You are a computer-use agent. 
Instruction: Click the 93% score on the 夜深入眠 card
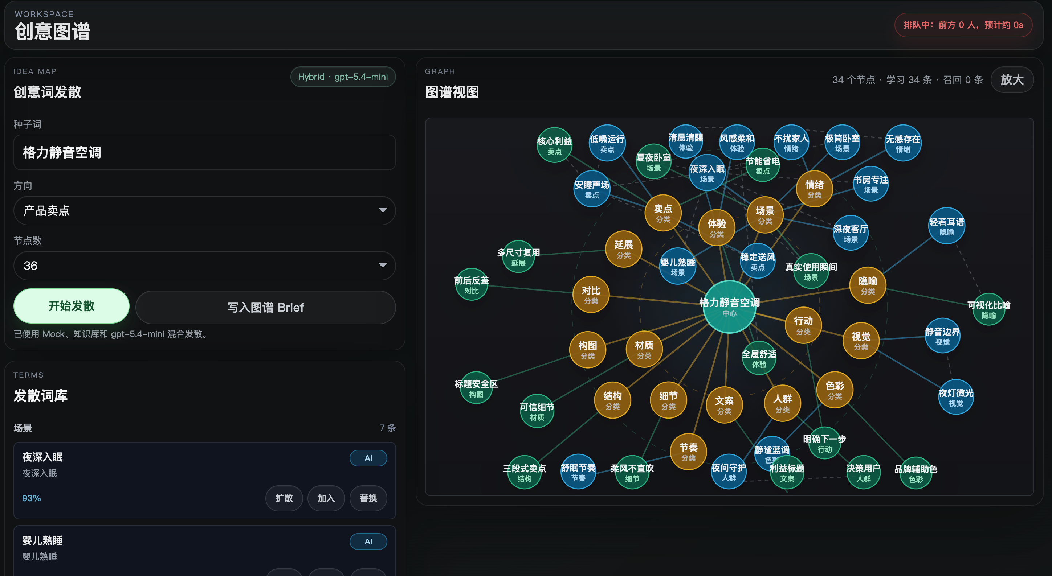[32, 498]
